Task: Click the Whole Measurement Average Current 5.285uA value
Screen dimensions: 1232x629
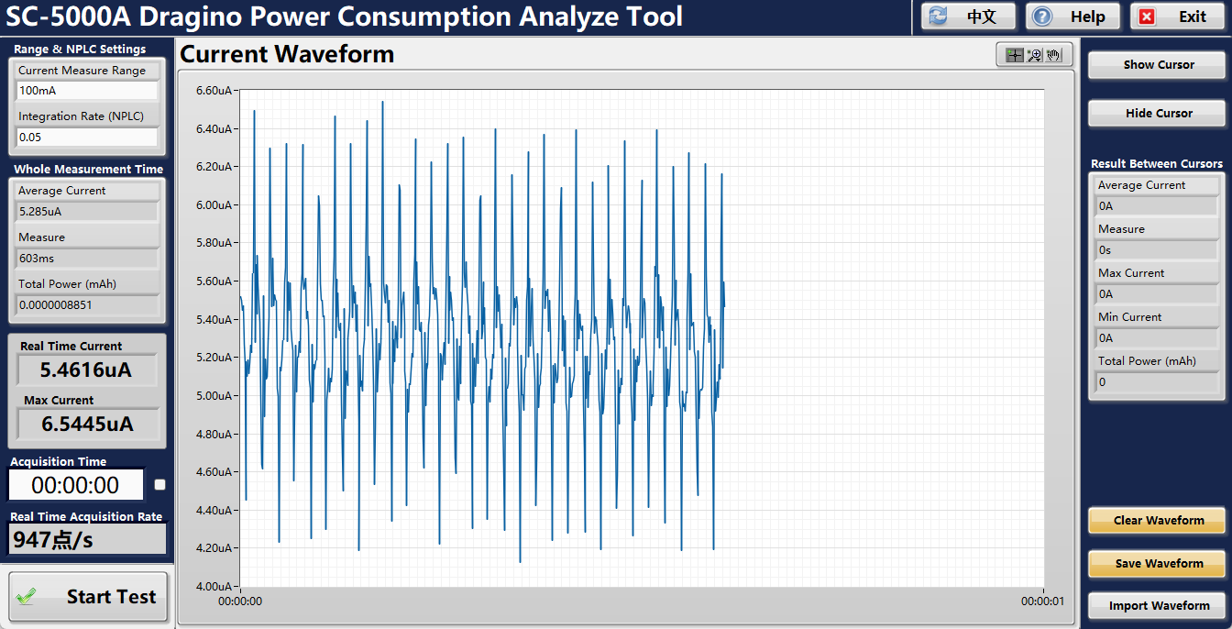Action: (x=87, y=212)
